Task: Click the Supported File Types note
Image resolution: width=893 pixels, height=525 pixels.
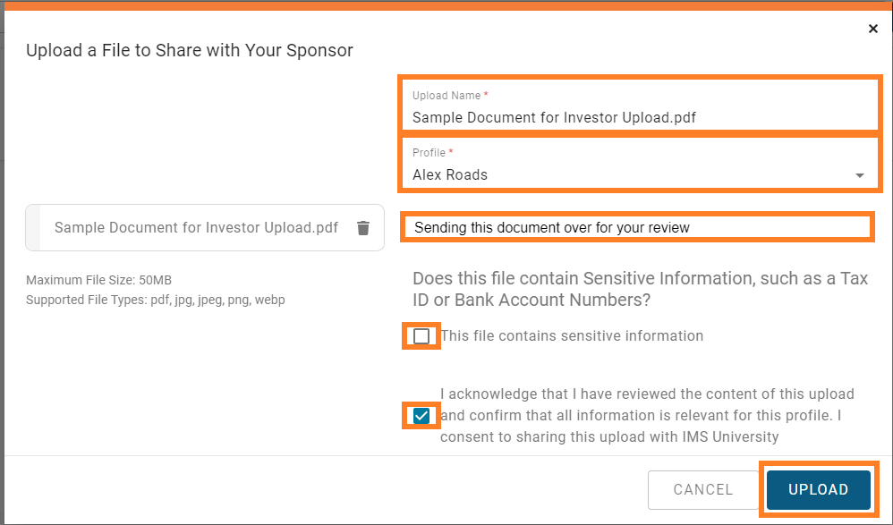Action: (156, 301)
